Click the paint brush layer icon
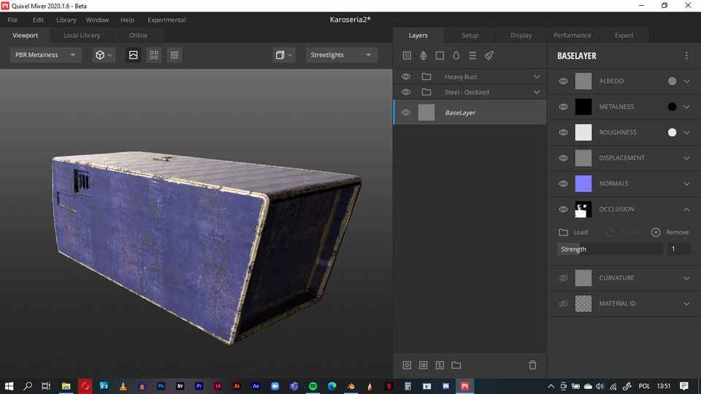701x394 pixels. pos(489,55)
